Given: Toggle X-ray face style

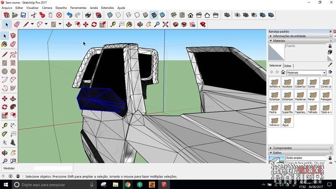Looking at the screenshot, I should tap(110, 15).
